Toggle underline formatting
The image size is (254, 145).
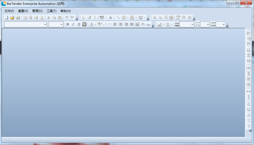[79, 24]
